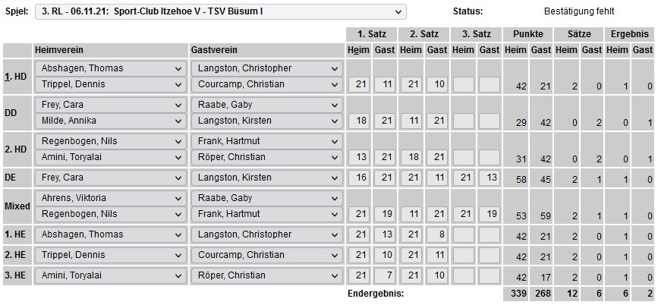The image size is (658, 305).
Task: Open Frey, Cara dropdown in DD row
Action: coord(110,105)
